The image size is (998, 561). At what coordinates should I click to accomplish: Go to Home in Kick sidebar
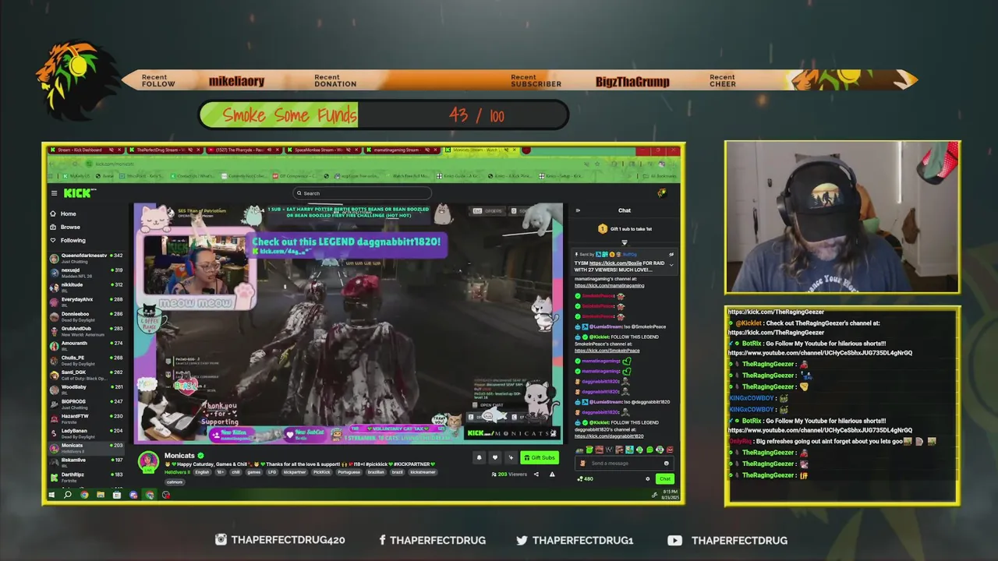87,213
